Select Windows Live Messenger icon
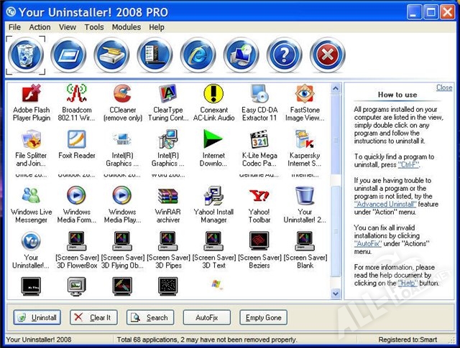 point(31,199)
